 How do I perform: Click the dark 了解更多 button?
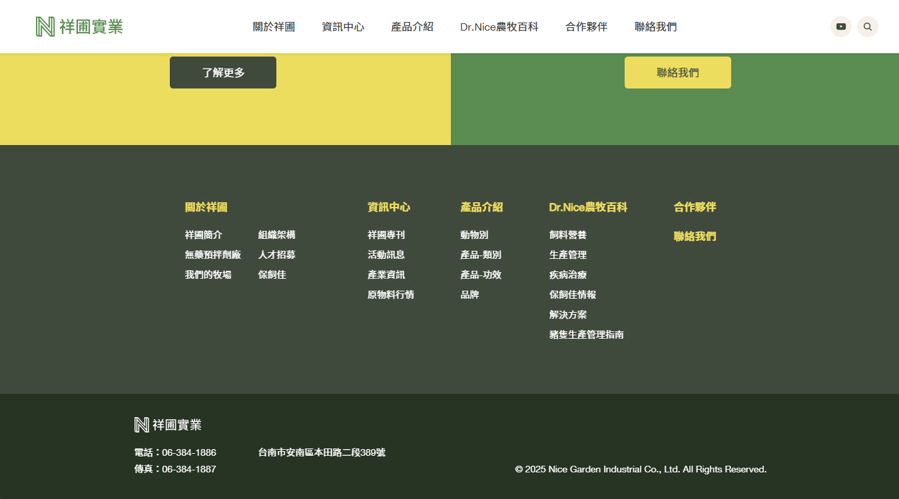click(x=223, y=73)
